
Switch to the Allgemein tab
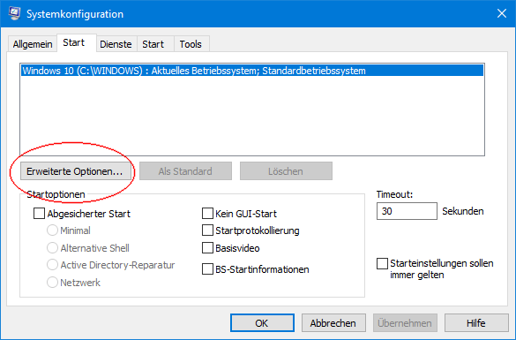pos(33,44)
